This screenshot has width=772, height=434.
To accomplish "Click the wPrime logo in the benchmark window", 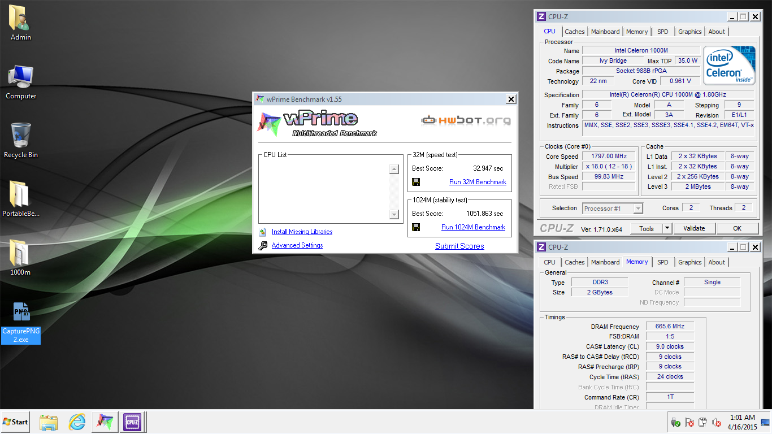I will [x=318, y=124].
